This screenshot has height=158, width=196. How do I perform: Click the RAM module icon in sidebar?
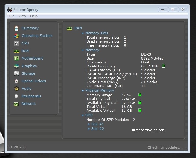[17, 51]
